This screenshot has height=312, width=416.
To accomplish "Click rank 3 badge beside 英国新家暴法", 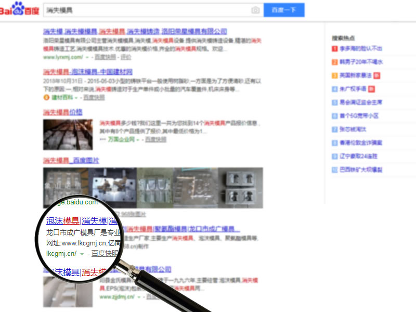I will pyautogui.click(x=334, y=75).
